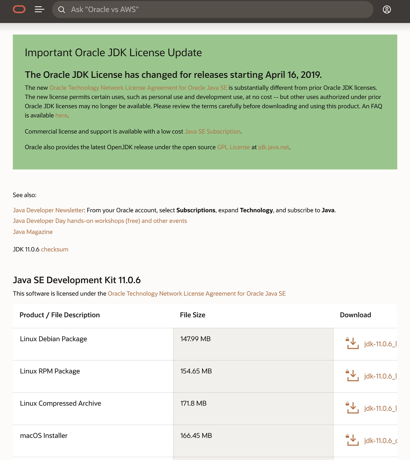Screen dimensions: 410x460
Task: Open the hamburger navigation menu
Action: click(39, 10)
